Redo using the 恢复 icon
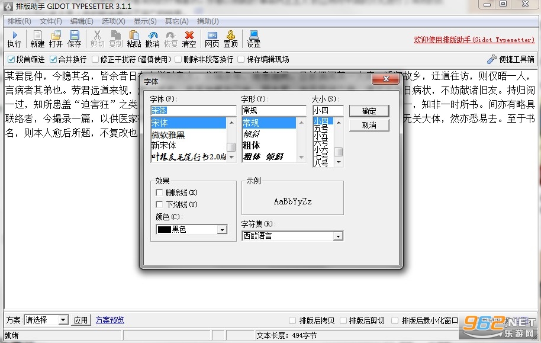The height and width of the screenshot is (343, 541). click(x=170, y=39)
